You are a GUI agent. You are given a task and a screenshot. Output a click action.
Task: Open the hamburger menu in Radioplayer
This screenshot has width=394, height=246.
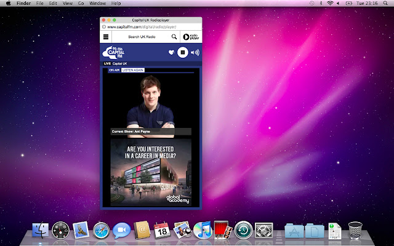click(106, 37)
